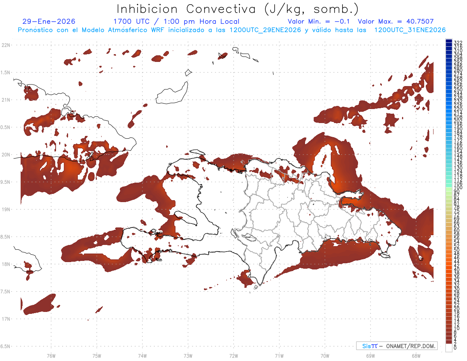Click the '9.5N' latitude label

pyautogui.click(x=6, y=182)
